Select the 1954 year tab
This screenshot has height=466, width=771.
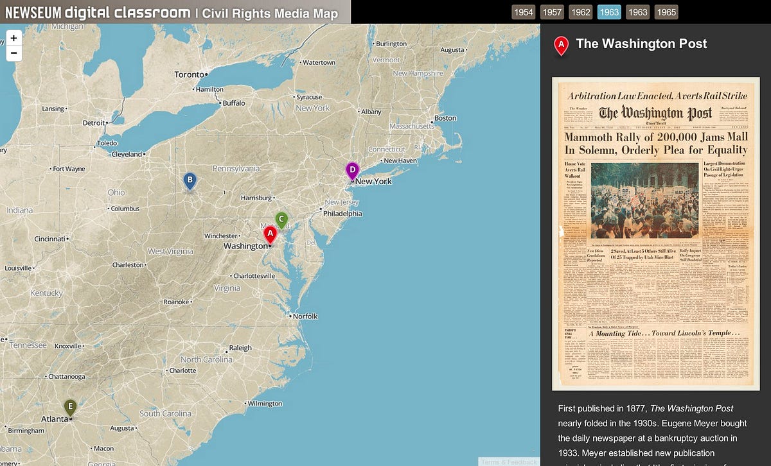(524, 12)
